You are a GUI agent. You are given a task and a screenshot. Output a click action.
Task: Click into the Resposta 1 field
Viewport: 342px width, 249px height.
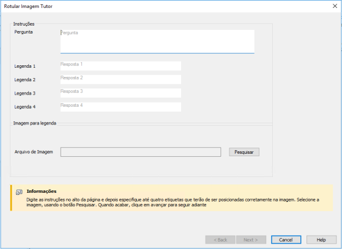[x=121, y=66]
